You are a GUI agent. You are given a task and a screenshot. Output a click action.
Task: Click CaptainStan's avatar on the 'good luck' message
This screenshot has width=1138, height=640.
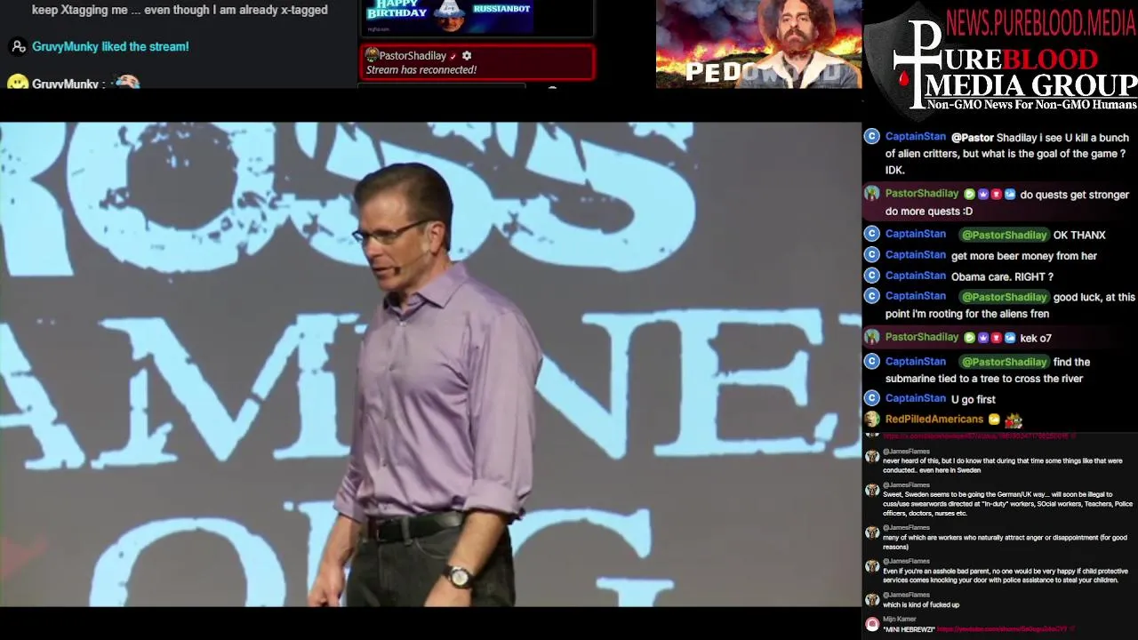pos(871,296)
